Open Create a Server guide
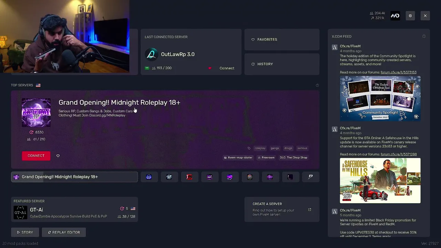Viewport: 441px width, 248px height. pos(282,209)
